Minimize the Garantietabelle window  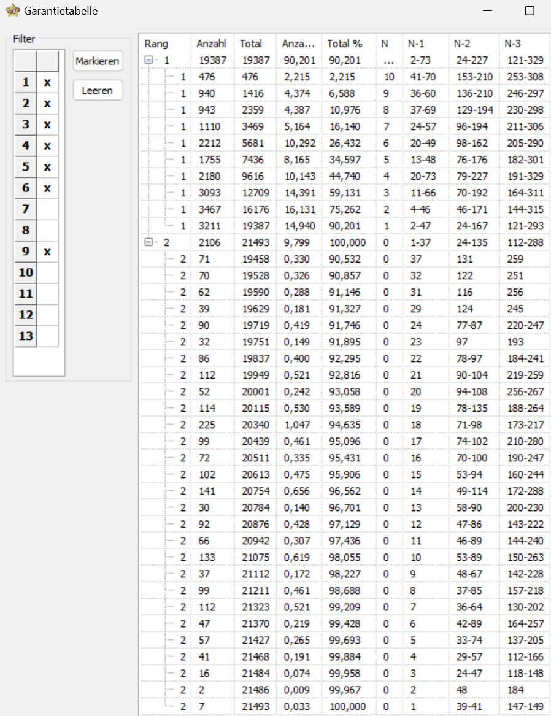coord(488,10)
